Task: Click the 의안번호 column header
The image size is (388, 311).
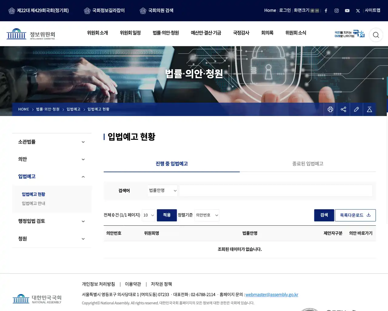Action: pyautogui.click(x=114, y=233)
